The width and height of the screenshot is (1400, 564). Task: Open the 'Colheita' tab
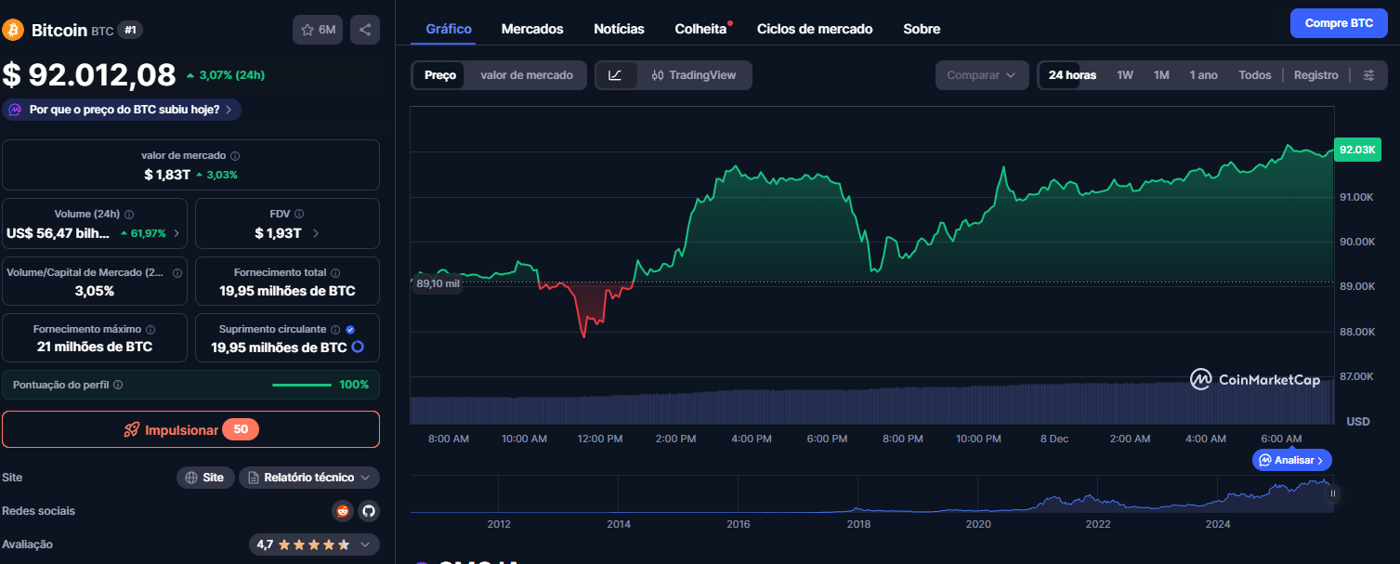700,29
